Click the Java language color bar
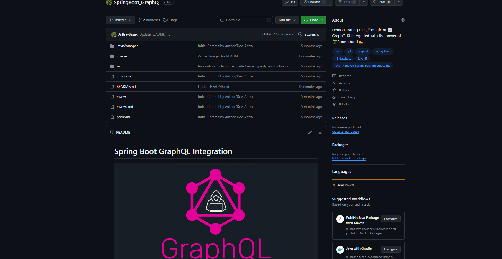Viewport: 502px width, 259px height. pyautogui.click(x=368, y=179)
